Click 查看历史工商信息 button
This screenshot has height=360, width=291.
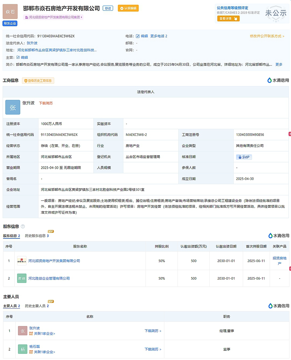pos(38,81)
